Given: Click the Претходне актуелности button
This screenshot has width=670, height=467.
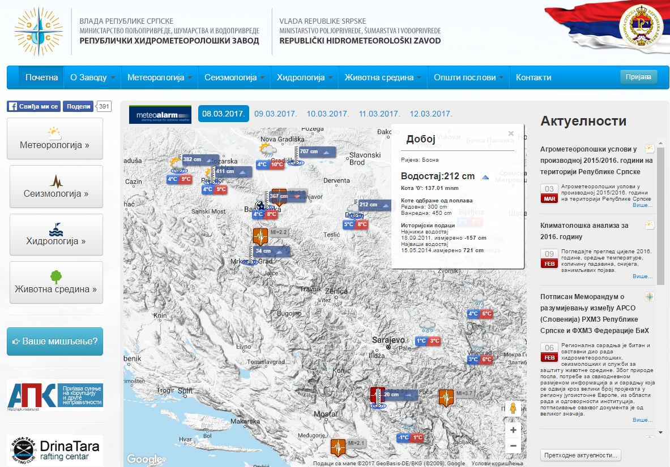Looking at the screenshot, I should [581, 455].
